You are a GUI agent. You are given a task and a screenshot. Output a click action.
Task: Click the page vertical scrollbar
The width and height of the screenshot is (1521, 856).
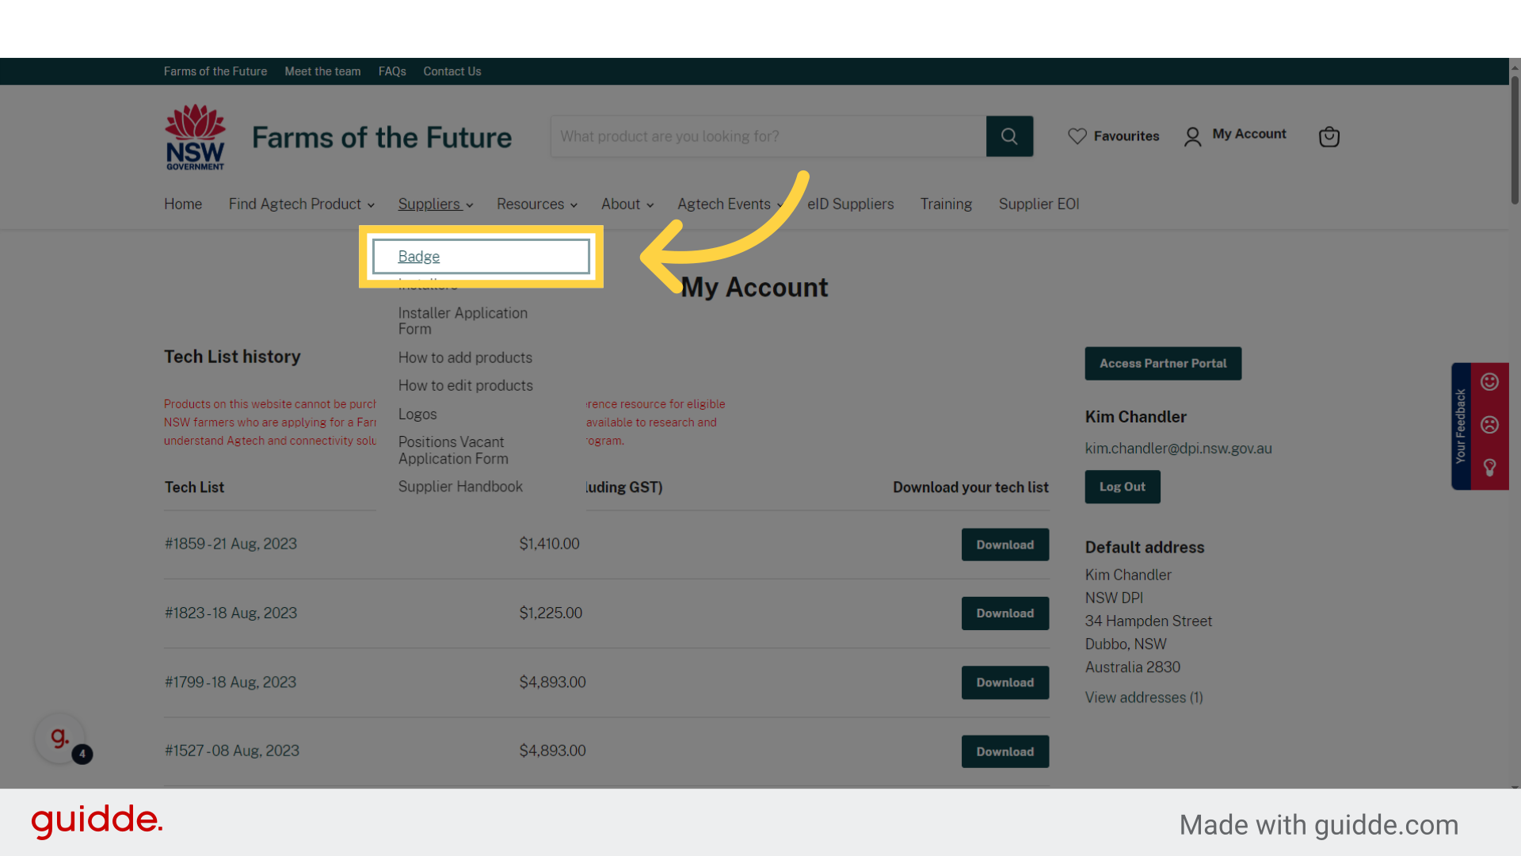click(1515, 139)
